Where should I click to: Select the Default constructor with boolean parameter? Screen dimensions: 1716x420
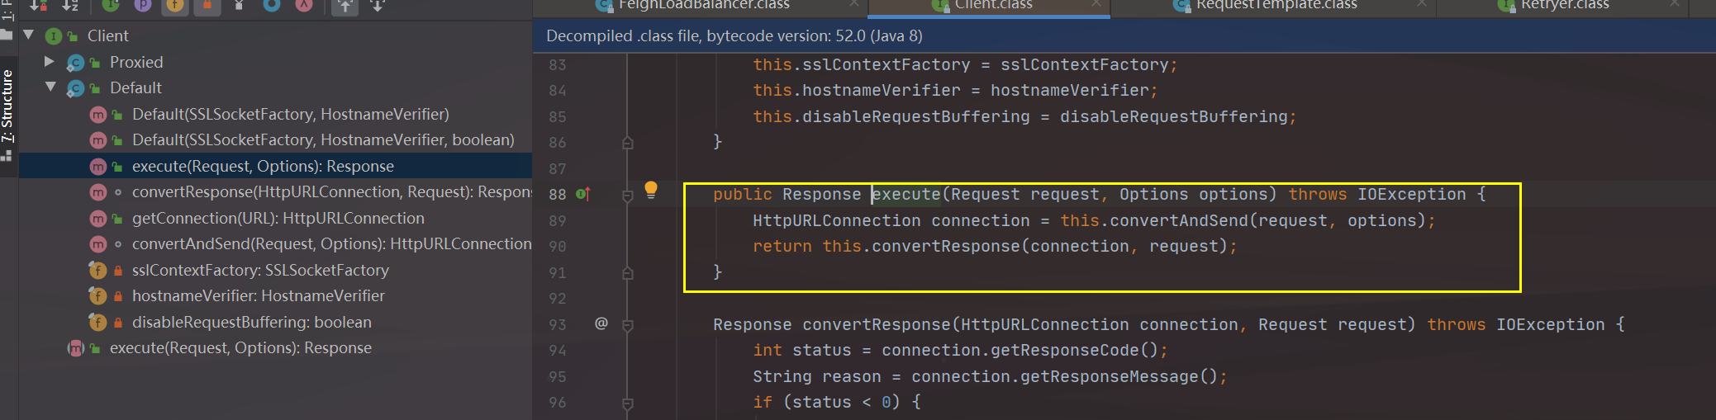275,139
